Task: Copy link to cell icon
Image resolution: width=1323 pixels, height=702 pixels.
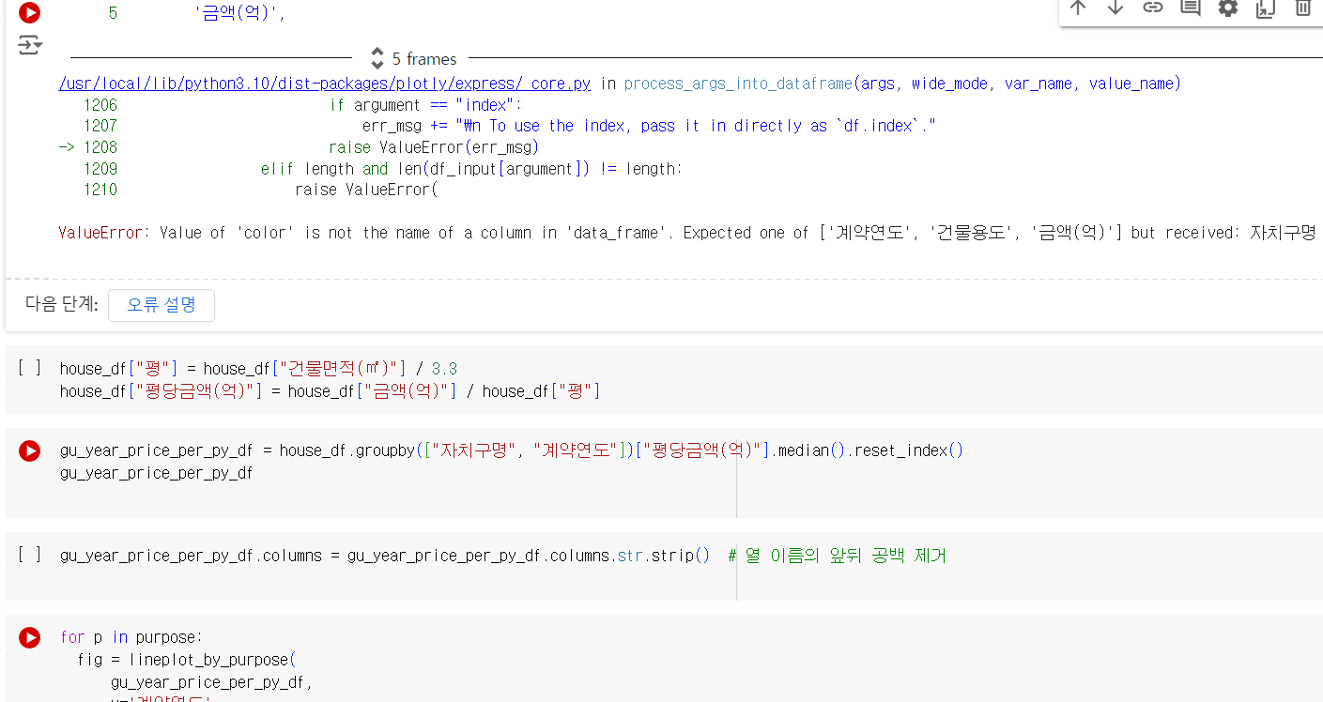Action: (x=1153, y=8)
